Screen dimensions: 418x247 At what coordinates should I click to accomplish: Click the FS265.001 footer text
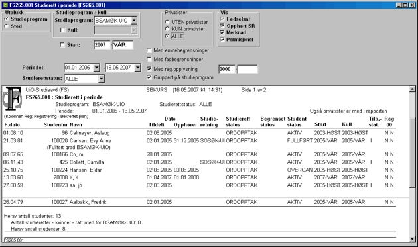click(x=13, y=240)
